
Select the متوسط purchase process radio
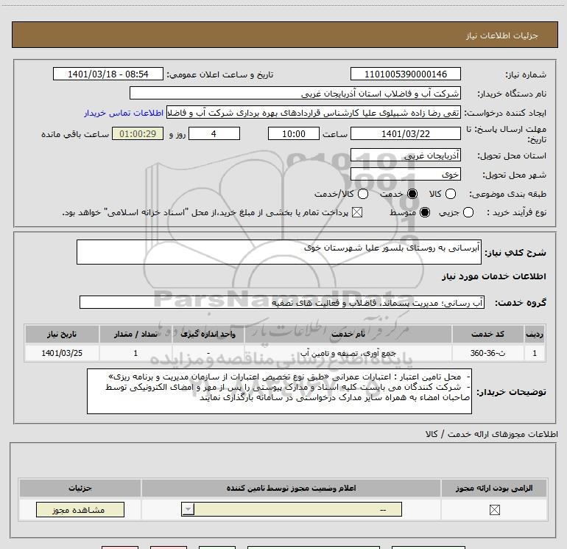(425, 212)
